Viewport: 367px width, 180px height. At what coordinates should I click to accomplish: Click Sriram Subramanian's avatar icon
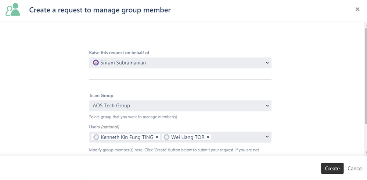click(96, 63)
